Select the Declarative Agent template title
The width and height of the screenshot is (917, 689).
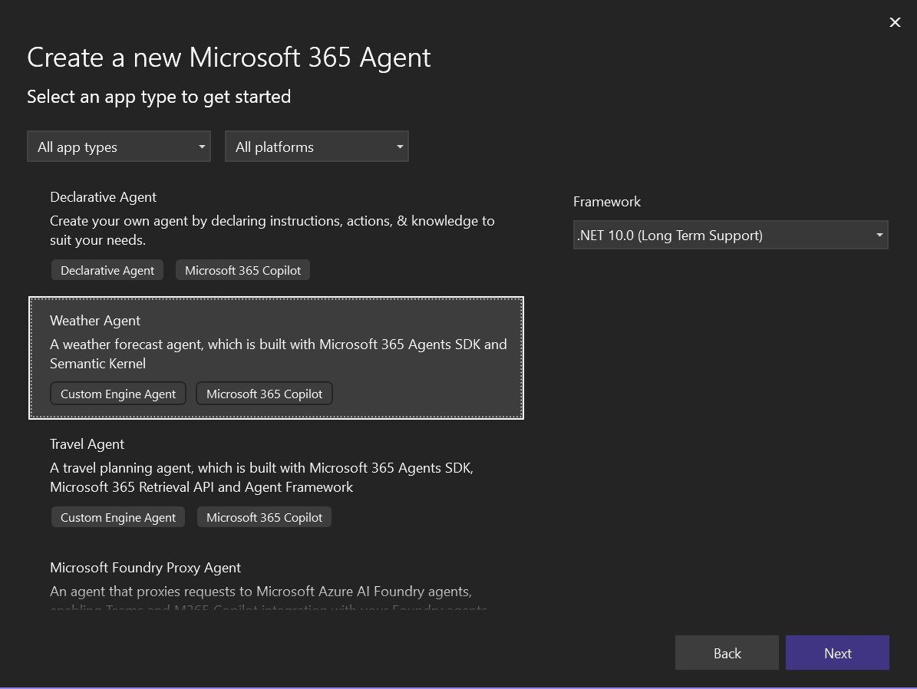pyautogui.click(x=103, y=197)
